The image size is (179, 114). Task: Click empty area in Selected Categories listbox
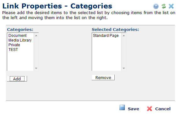click(106, 54)
